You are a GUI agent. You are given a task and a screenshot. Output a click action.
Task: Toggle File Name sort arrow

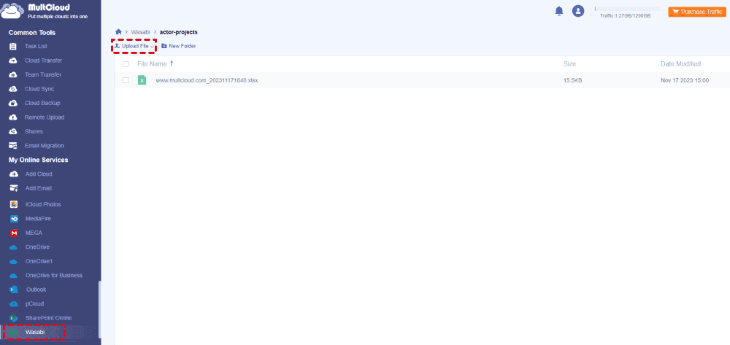(172, 63)
